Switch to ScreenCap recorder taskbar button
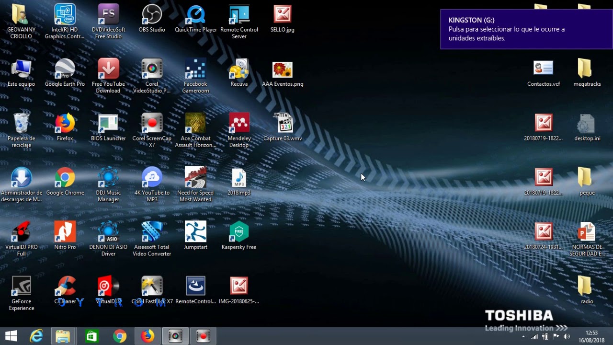This screenshot has height=345, width=613. (x=203, y=336)
